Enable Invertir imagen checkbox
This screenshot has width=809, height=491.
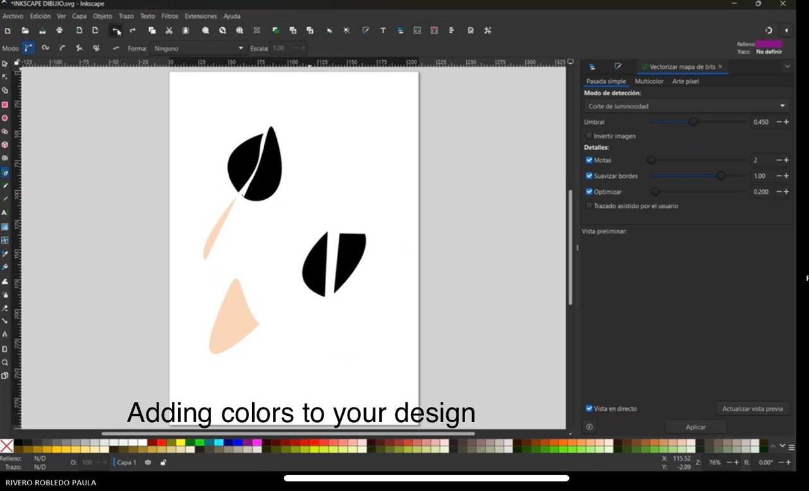pos(589,136)
